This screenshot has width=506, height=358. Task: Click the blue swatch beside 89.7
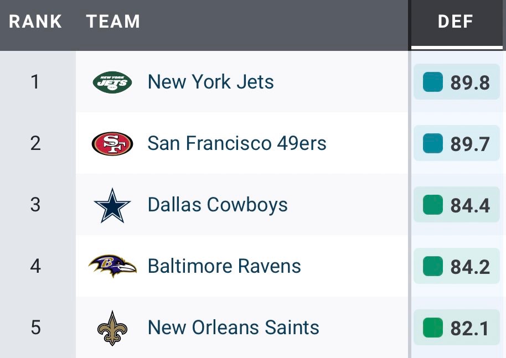point(433,143)
